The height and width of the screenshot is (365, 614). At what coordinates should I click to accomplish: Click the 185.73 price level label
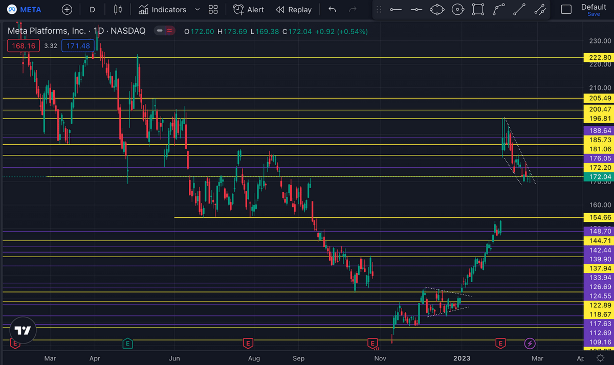click(x=599, y=140)
